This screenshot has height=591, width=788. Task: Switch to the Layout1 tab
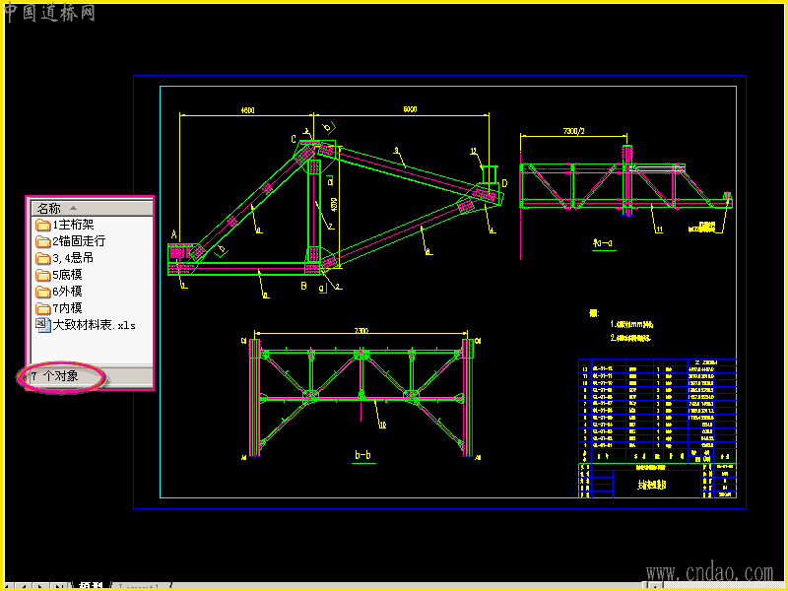[141, 585]
